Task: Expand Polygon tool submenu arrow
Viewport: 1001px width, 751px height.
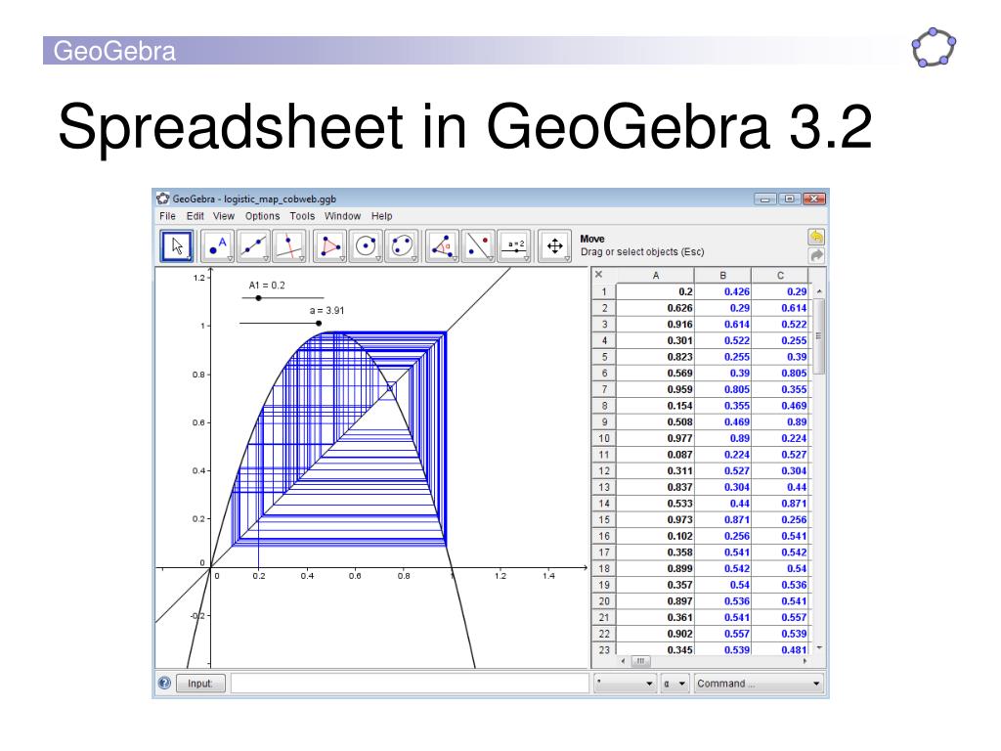Action: tap(342, 258)
